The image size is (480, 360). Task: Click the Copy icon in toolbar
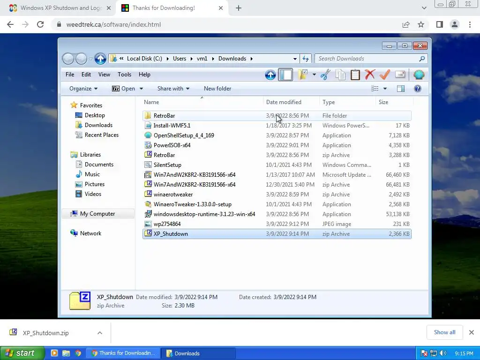pyautogui.click(x=340, y=75)
